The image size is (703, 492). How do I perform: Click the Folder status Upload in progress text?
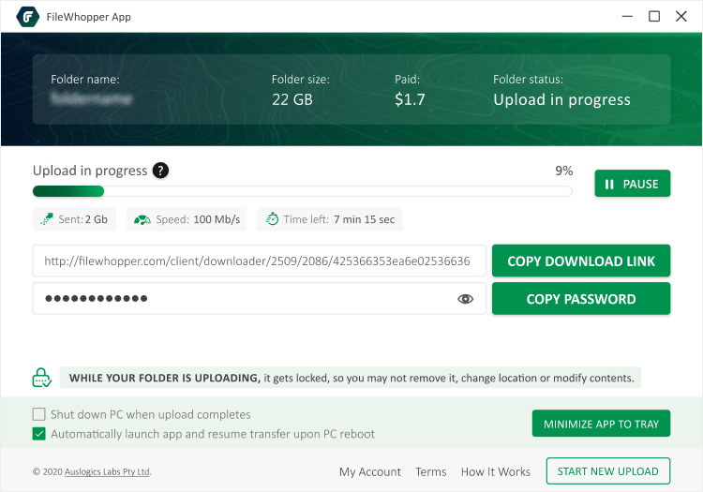click(x=561, y=99)
